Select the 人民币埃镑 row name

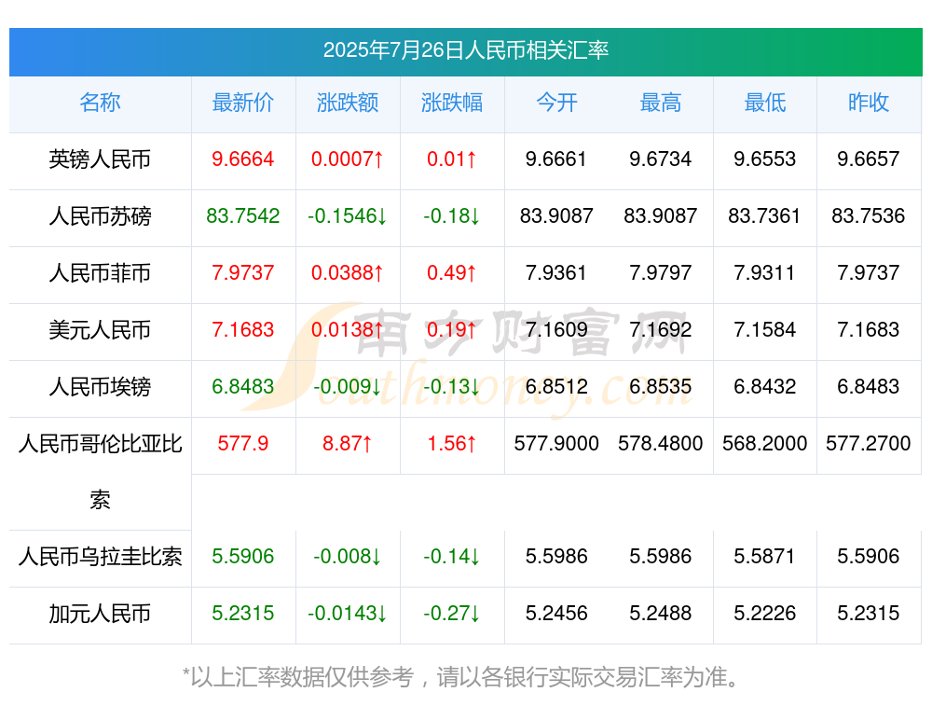pos(100,387)
